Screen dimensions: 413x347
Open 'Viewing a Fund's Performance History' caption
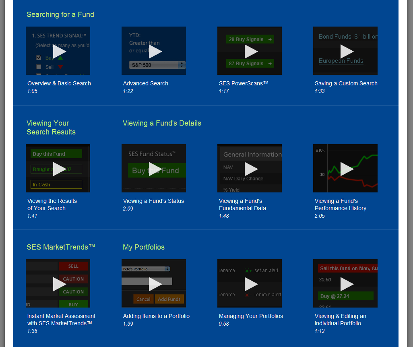coord(341,204)
